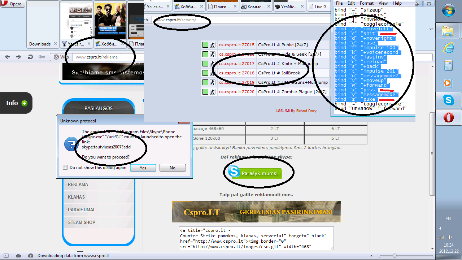The image size is (462, 260).
Task: Click the bind "UPARROW" line in Notepad
Action: (371, 108)
